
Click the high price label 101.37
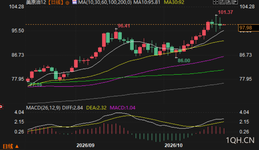tap(225, 12)
